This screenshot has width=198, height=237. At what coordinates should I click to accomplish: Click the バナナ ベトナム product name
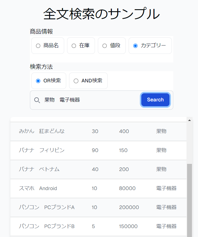point(39,169)
